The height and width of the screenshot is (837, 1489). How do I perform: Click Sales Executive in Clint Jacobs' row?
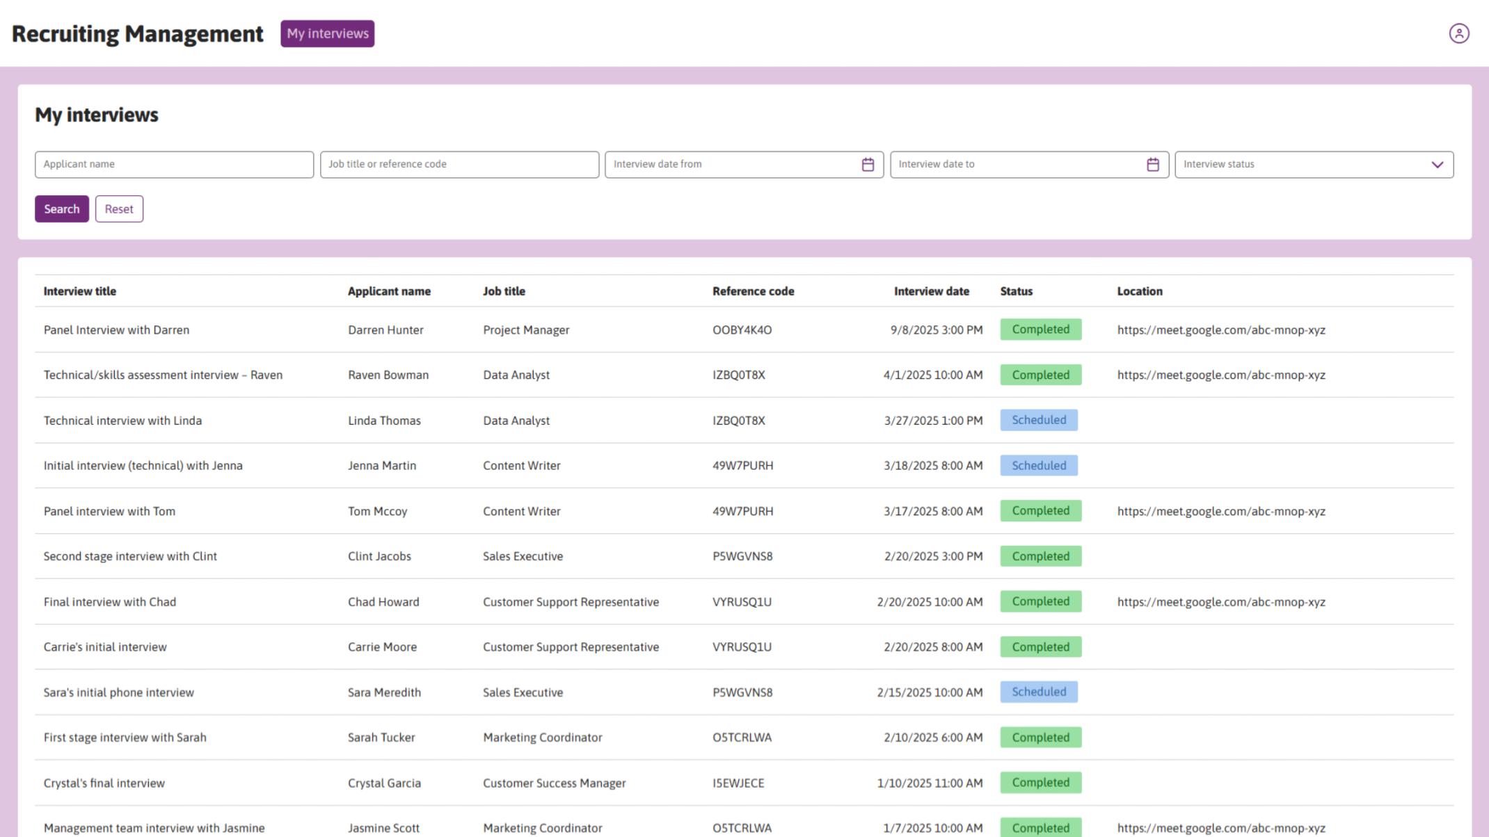coord(523,557)
